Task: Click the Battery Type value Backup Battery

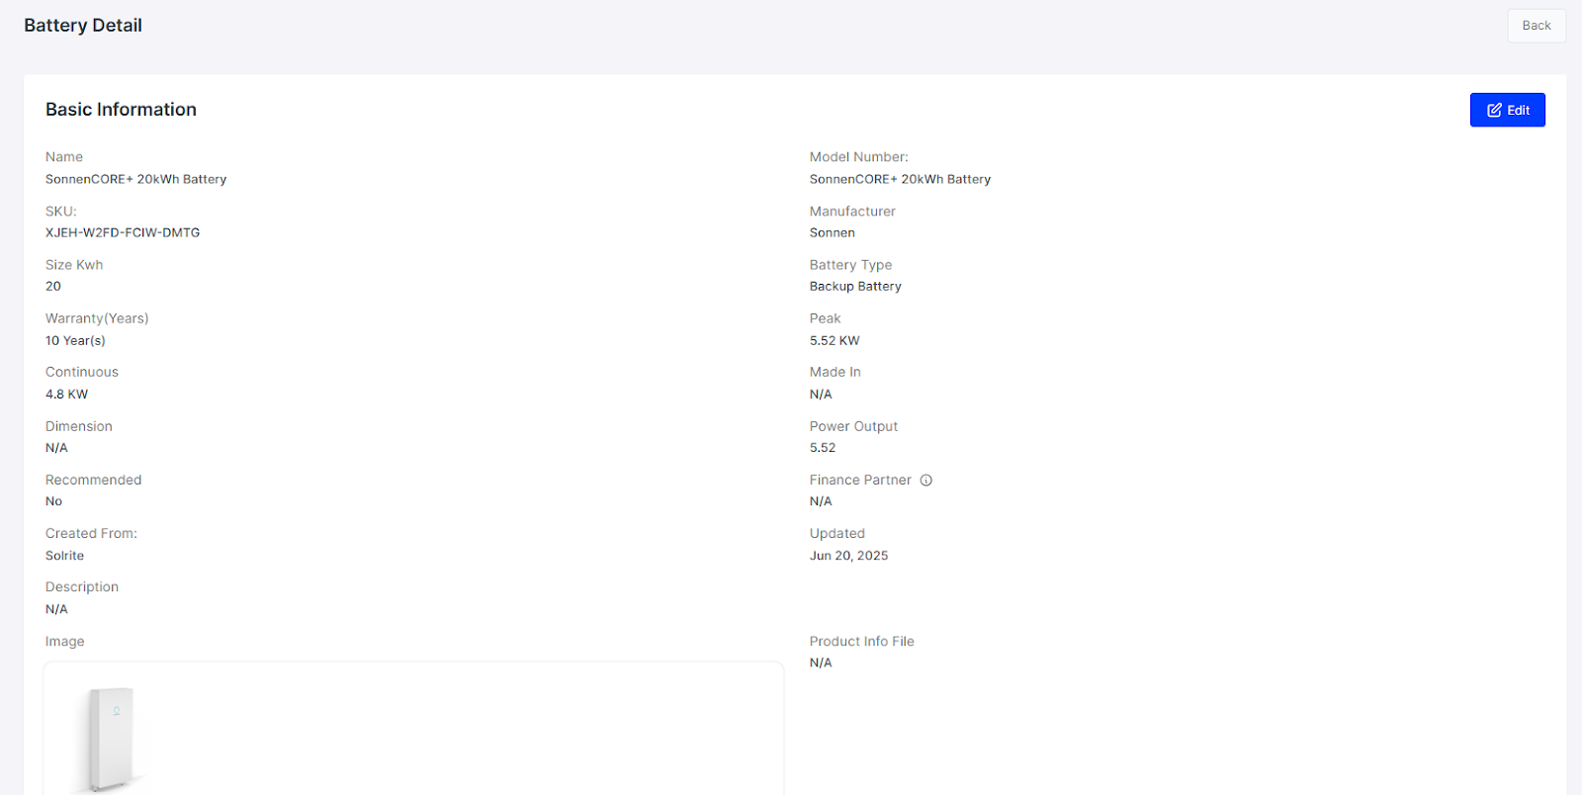Action: click(855, 287)
